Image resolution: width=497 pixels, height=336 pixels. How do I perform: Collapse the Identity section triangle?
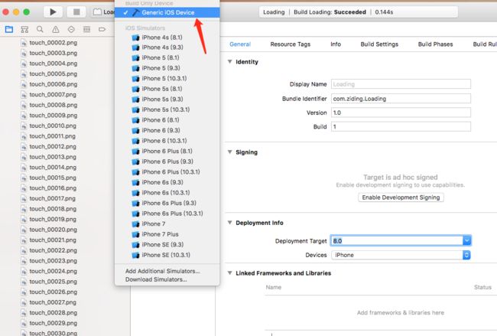tap(230, 61)
